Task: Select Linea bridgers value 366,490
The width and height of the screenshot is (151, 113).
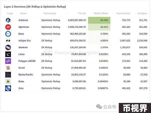Action: click(143, 54)
